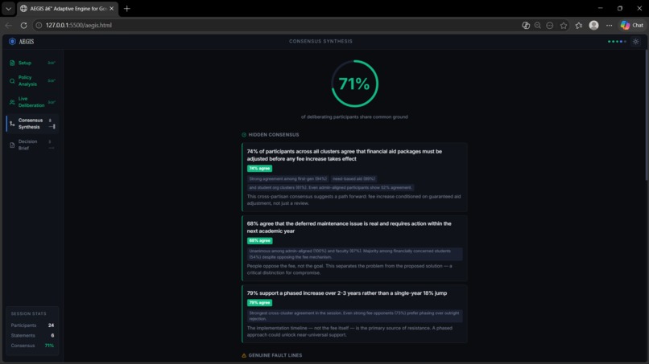Click the progress dots indicator

[617, 41]
